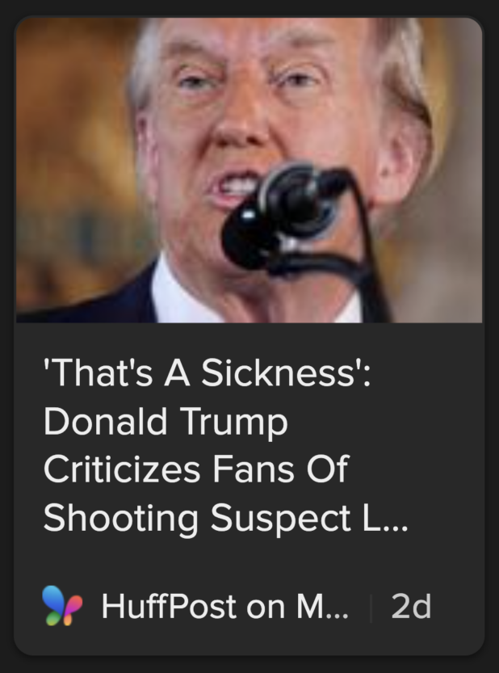Click the word "HuffPost" next to the butterfly
499x673 pixels.
[x=169, y=607]
